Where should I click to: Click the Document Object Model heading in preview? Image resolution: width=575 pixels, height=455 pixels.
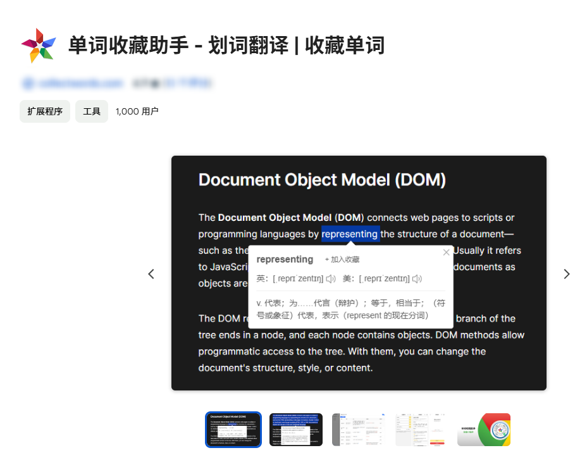(x=322, y=180)
